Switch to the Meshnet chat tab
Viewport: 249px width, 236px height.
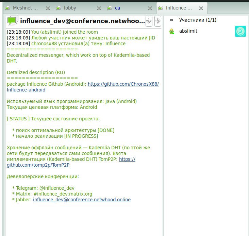pyautogui.click(x=26, y=8)
